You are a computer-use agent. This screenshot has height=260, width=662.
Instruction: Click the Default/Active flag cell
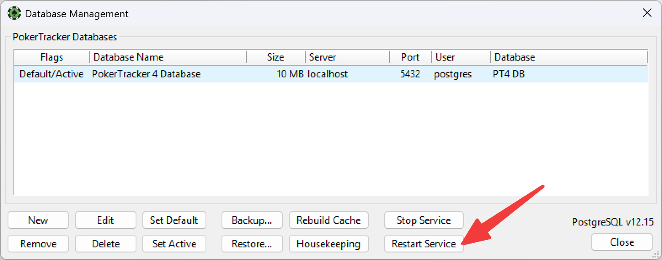pyautogui.click(x=51, y=74)
